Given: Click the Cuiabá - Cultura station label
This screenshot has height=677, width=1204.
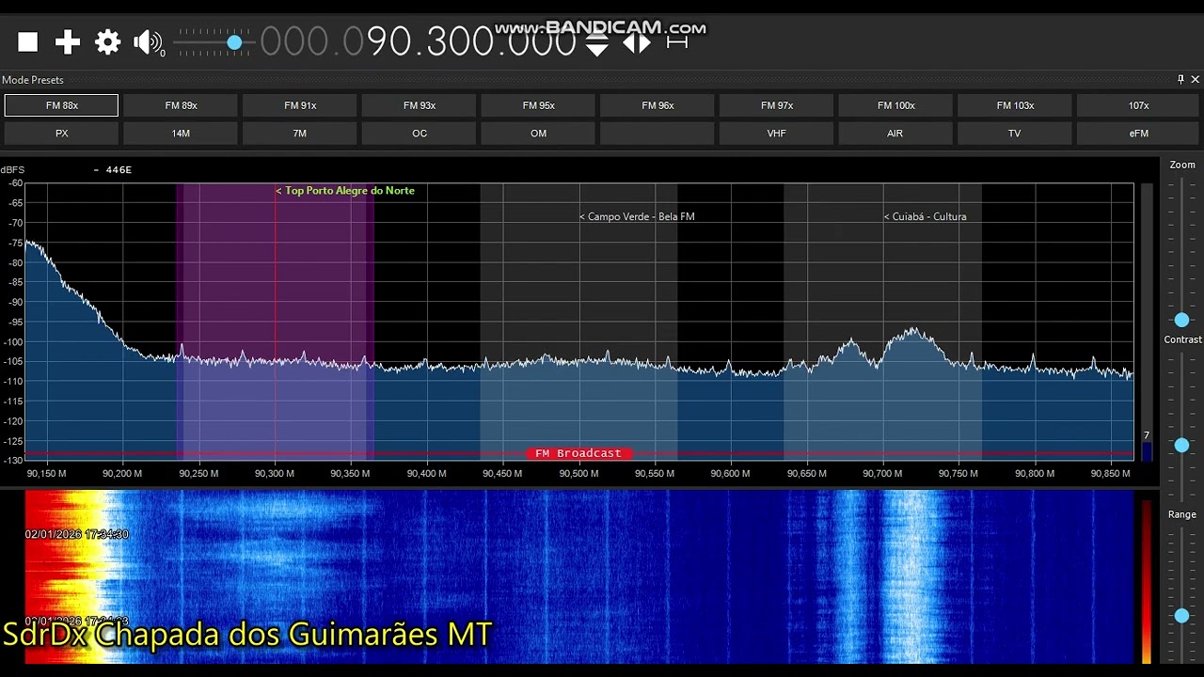Looking at the screenshot, I should point(925,217).
